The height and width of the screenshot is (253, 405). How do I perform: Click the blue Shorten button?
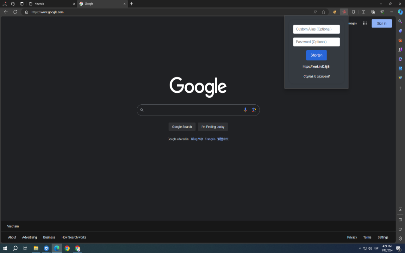pyautogui.click(x=316, y=55)
